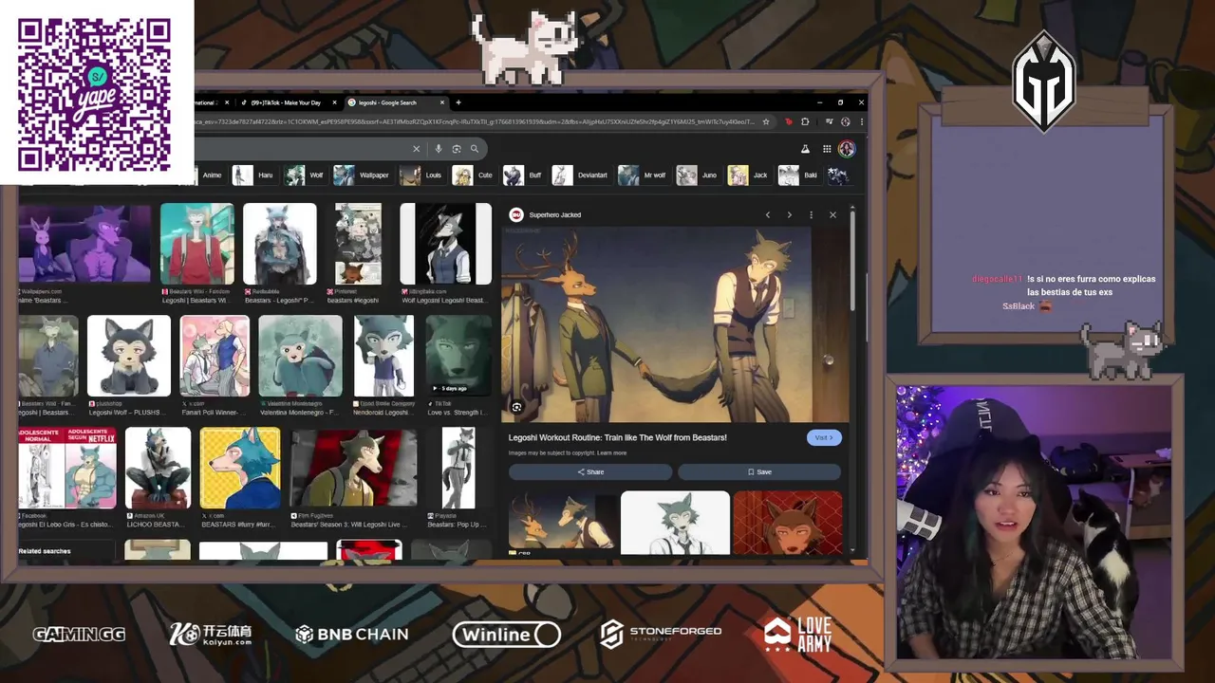
Task: Filter images by Wallpaper chip
Action: click(x=363, y=175)
